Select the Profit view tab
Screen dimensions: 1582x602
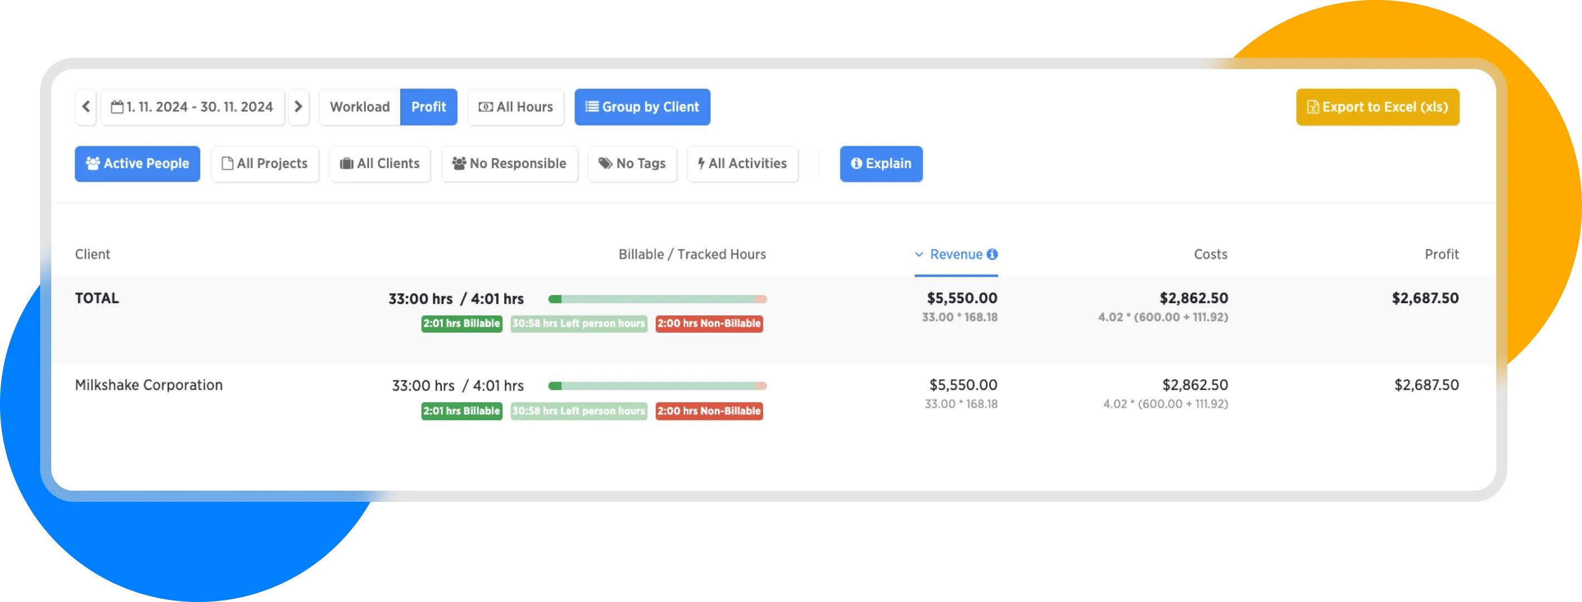(x=428, y=107)
